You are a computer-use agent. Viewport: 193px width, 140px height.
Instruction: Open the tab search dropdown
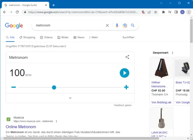tap(161, 3)
